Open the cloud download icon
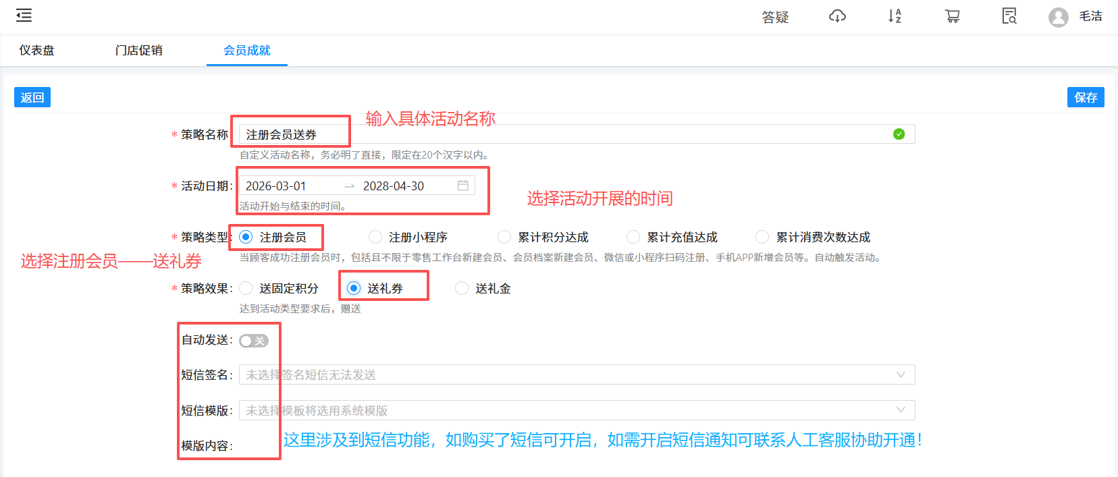The width and height of the screenshot is (1118, 477). (x=837, y=16)
